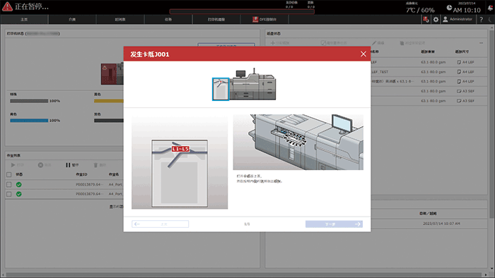Close the paper jam J001 dialog
Screen dimensions: 495x278
coord(363,54)
